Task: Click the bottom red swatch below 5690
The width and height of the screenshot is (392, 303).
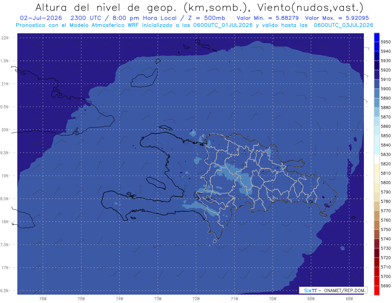Action: click(x=377, y=290)
